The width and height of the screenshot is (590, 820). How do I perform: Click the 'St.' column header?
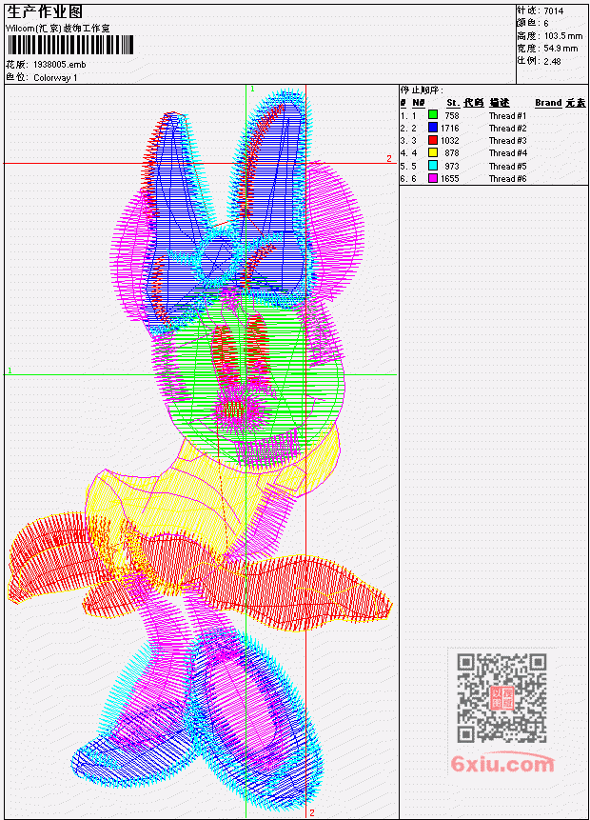453,103
